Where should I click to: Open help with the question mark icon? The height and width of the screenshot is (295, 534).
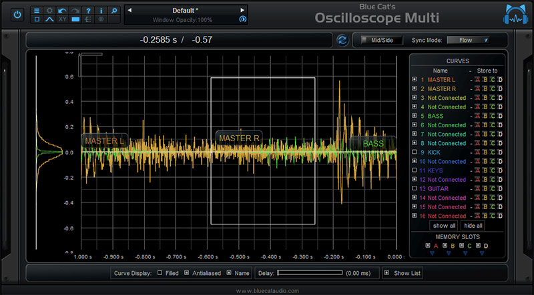[89, 10]
